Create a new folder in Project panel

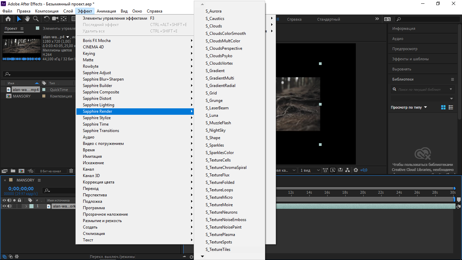(x=13, y=171)
